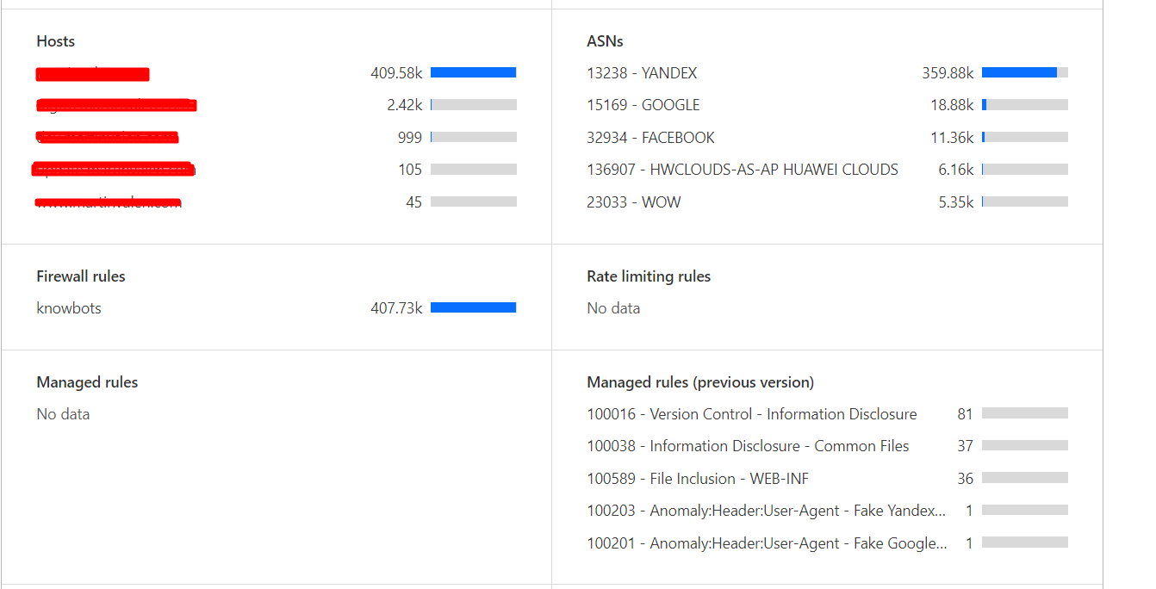Select the 13238 - YANDEX ASN row

(827, 73)
